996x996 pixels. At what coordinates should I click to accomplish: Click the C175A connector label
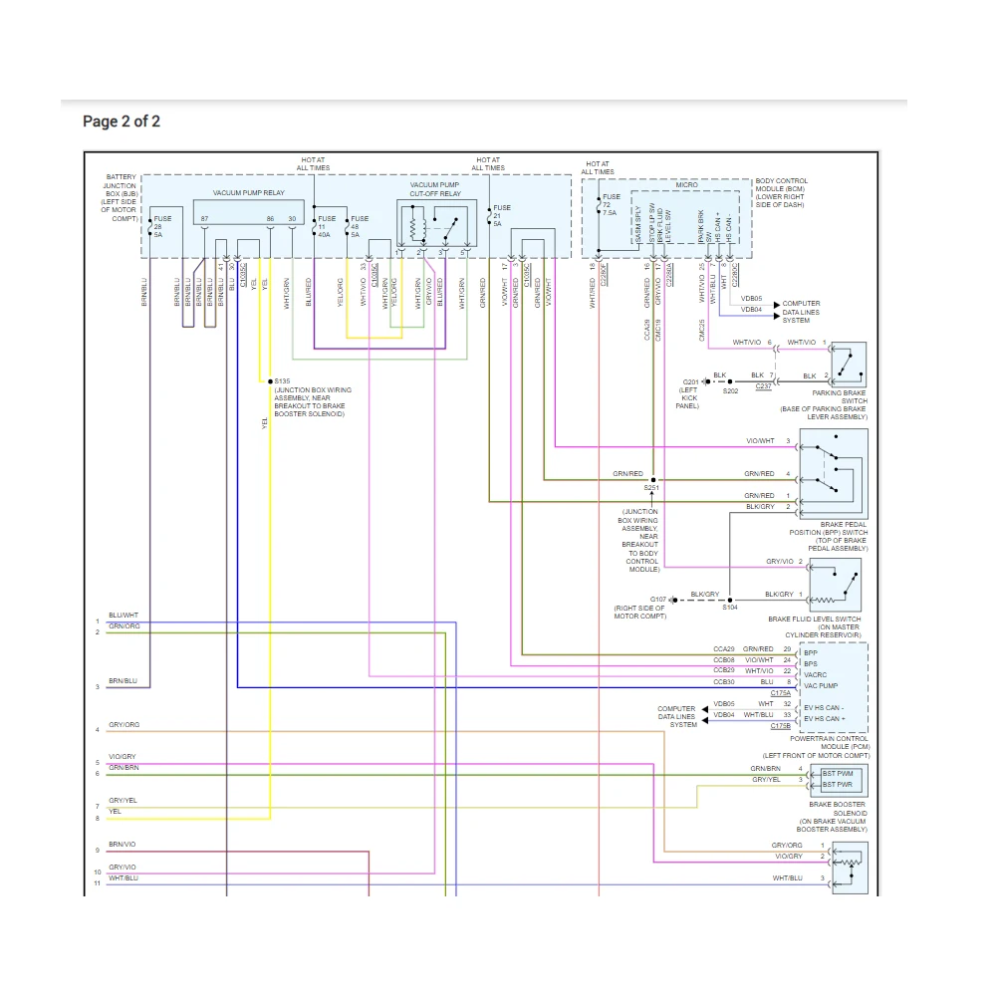[780, 693]
